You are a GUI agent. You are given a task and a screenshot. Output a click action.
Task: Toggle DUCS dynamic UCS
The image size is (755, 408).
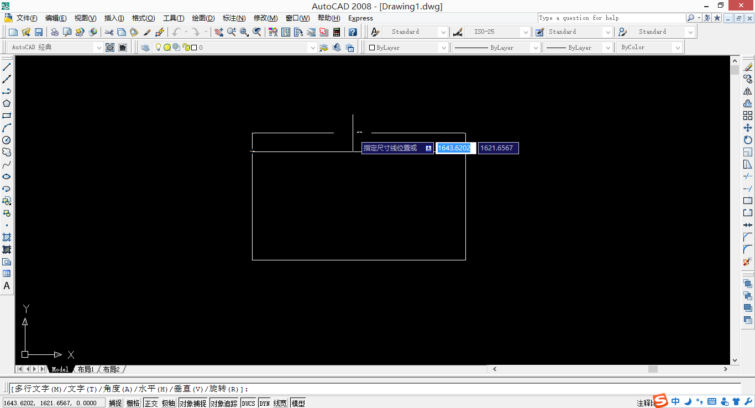pyautogui.click(x=249, y=403)
